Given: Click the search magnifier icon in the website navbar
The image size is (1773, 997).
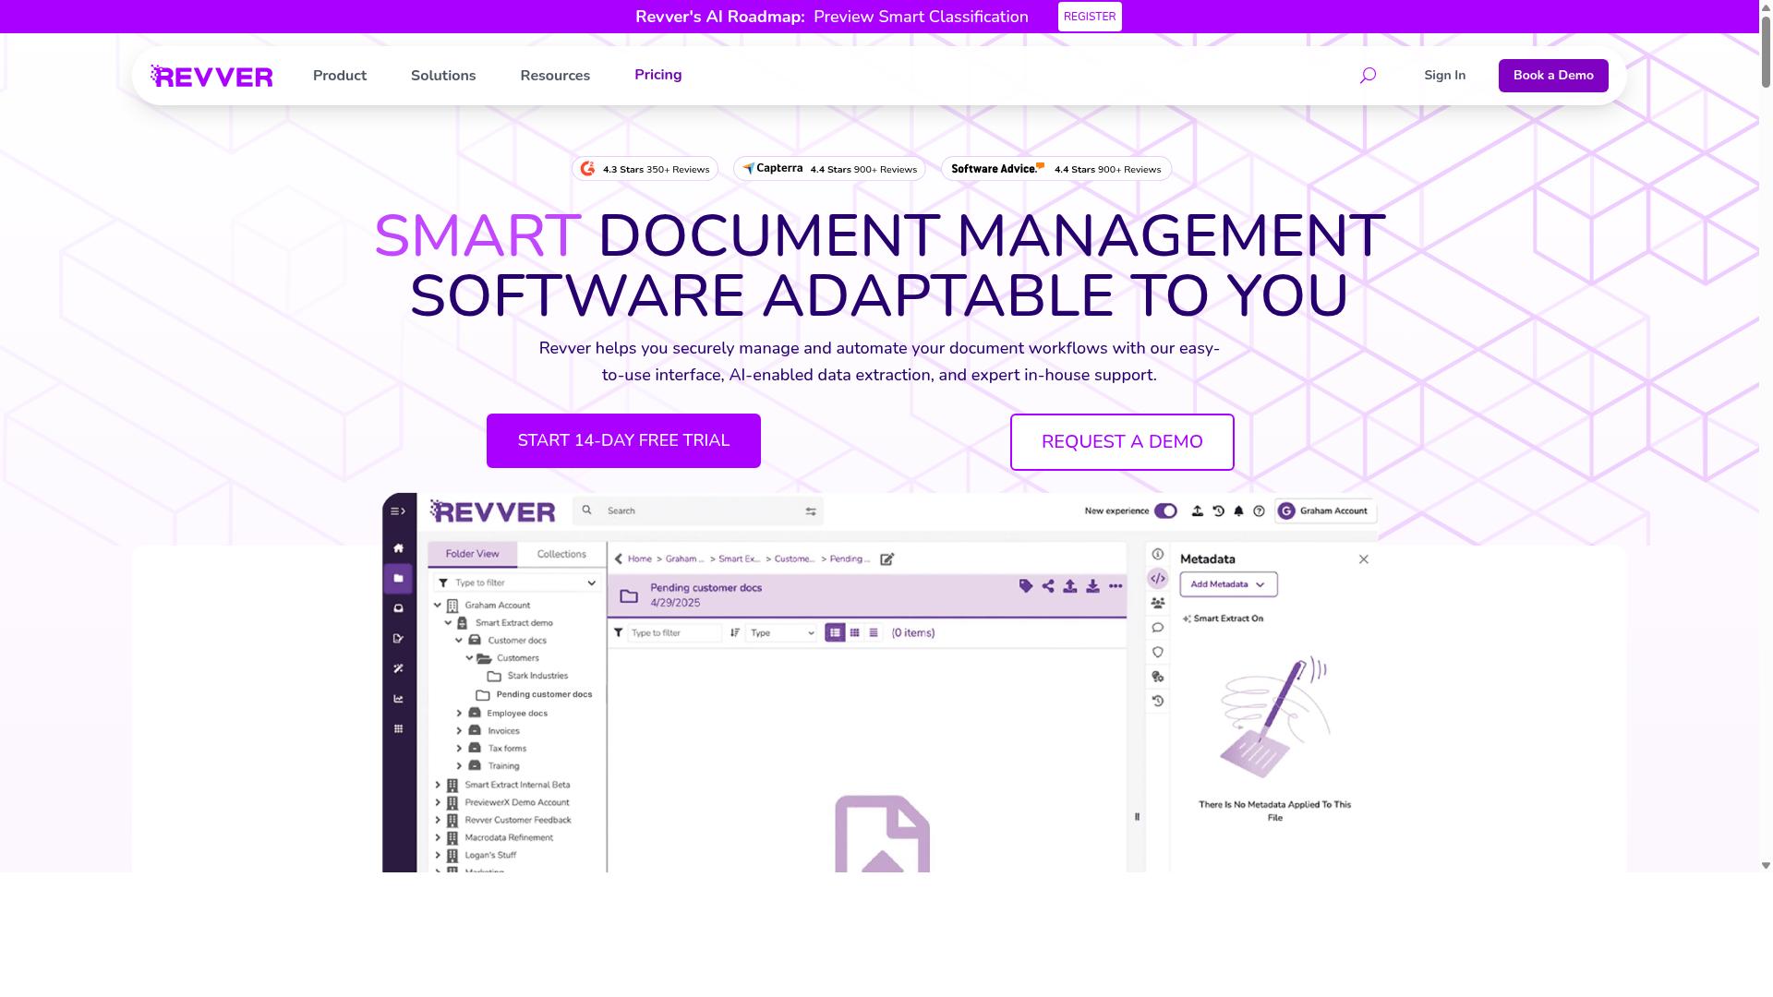Looking at the screenshot, I should click(1368, 76).
